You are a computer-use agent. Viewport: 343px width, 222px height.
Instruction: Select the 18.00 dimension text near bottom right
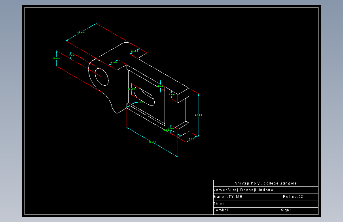(x=191, y=139)
